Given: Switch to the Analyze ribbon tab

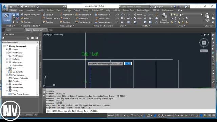Looking at the screenshot, I should pyautogui.click(x=50, y=10).
